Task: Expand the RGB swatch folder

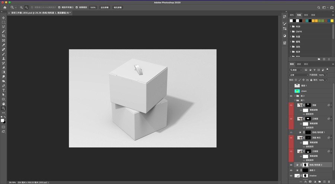Action: 290,26
